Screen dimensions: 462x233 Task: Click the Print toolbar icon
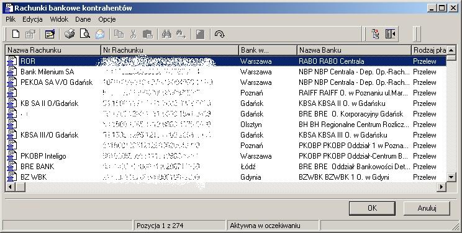[x=70, y=34]
